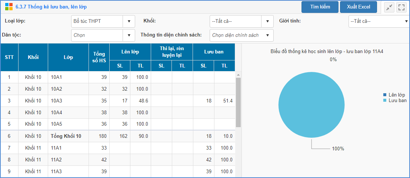Click the Lớp column header
The image size is (410, 178).
(68, 57)
